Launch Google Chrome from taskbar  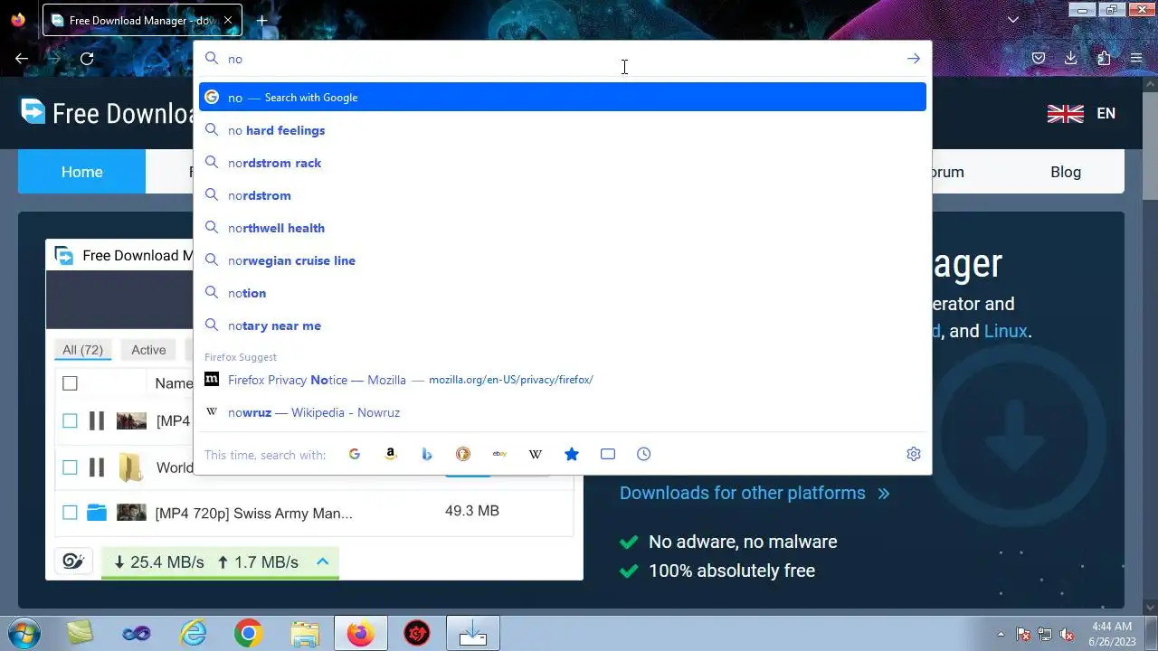pos(249,634)
